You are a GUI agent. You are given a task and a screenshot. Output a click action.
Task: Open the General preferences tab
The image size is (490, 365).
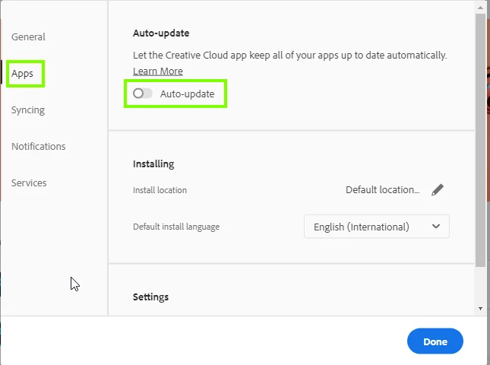click(28, 37)
